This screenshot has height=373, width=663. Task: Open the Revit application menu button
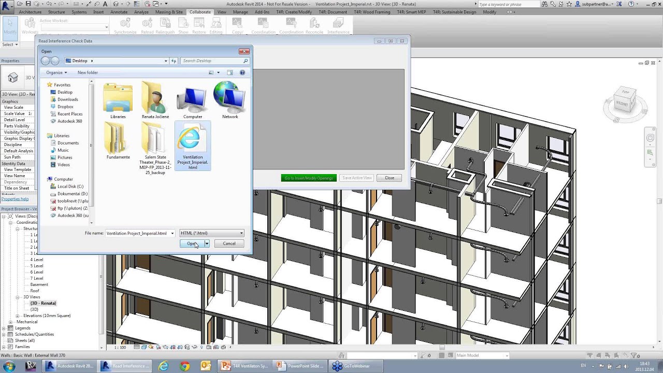tap(7, 7)
